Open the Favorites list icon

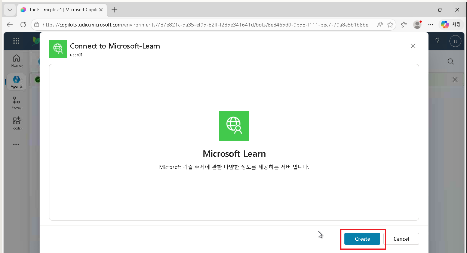click(404, 25)
